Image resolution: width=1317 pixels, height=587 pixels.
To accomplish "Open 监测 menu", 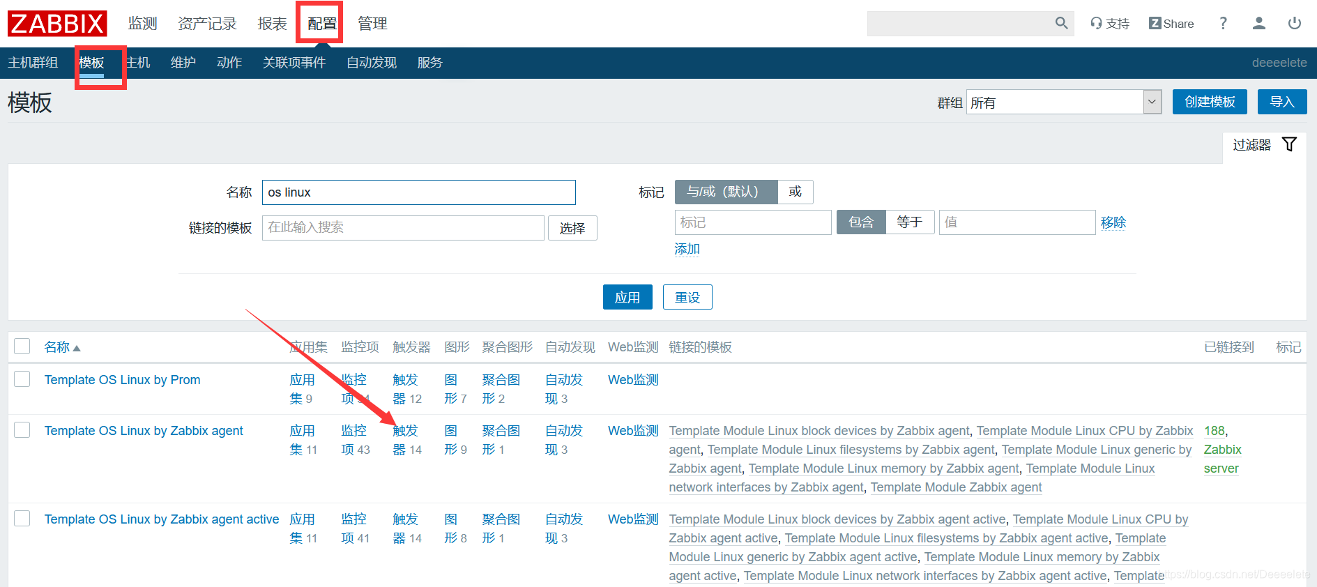I will click(x=142, y=24).
